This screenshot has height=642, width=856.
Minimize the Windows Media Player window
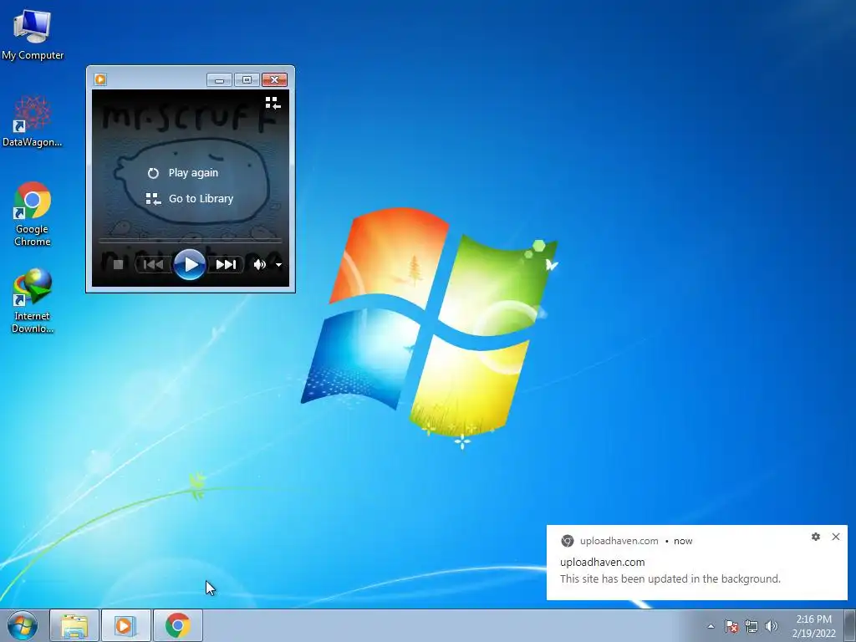click(220, 80)
